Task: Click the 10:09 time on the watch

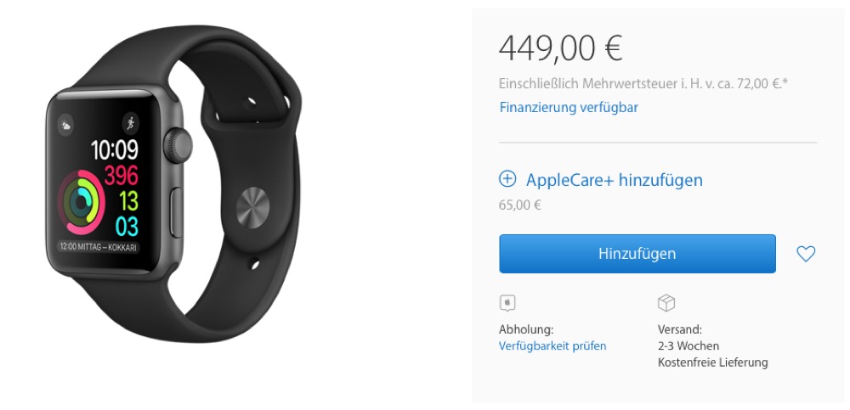Action: click(x=114, y=149)
